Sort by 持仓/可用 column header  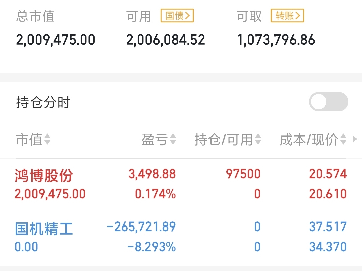pos(228,140)
